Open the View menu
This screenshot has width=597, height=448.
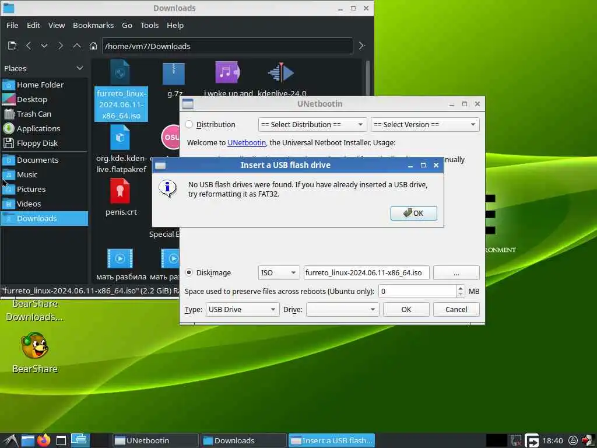[x=57, y=25]
